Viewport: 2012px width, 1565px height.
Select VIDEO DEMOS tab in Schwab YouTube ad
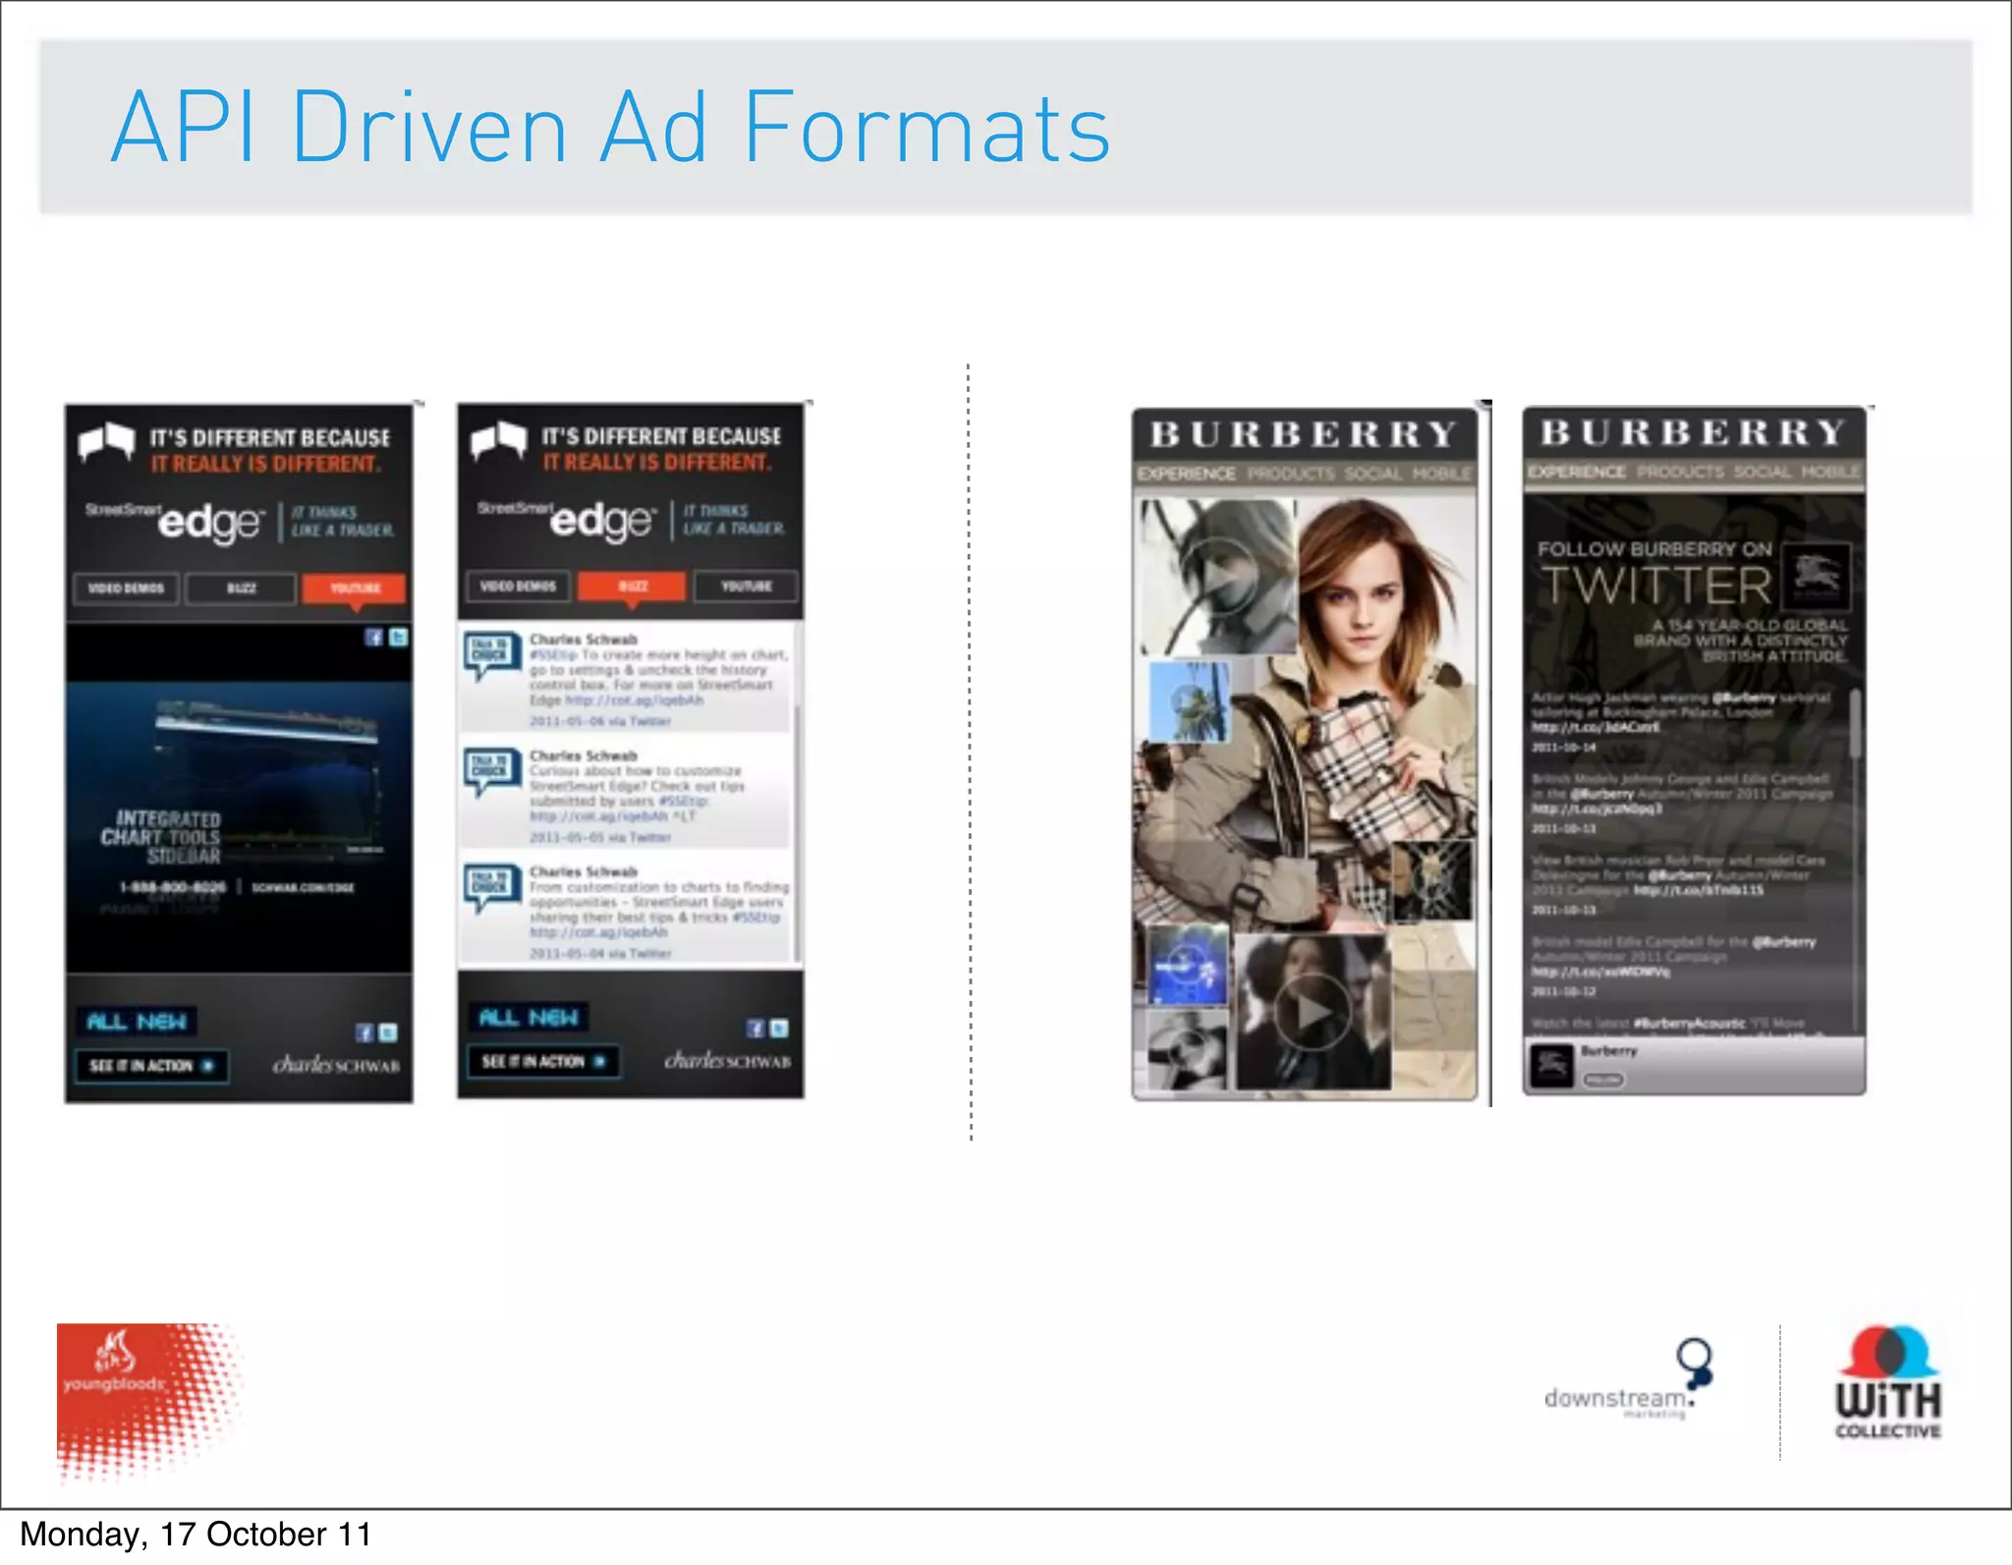click(127, 588)
